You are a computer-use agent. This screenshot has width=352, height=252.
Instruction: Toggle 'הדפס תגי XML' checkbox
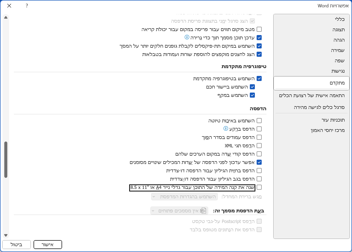tap(259, 146)
